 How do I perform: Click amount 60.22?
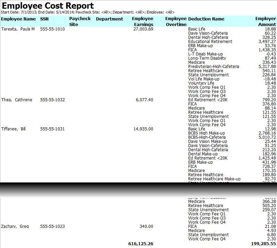tap(270, 33)
